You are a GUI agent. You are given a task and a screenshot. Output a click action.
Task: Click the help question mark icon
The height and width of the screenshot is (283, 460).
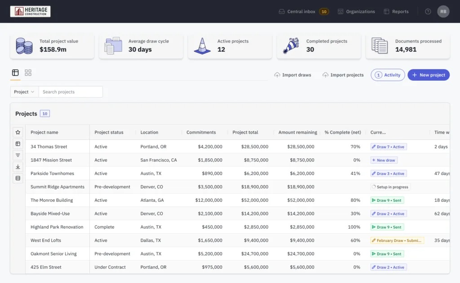[428, 11]
